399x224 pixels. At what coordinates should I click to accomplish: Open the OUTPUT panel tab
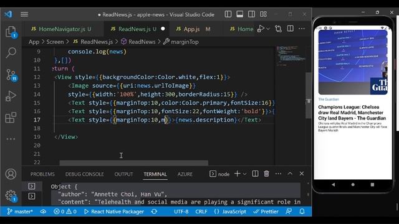[x=123, y=174]
